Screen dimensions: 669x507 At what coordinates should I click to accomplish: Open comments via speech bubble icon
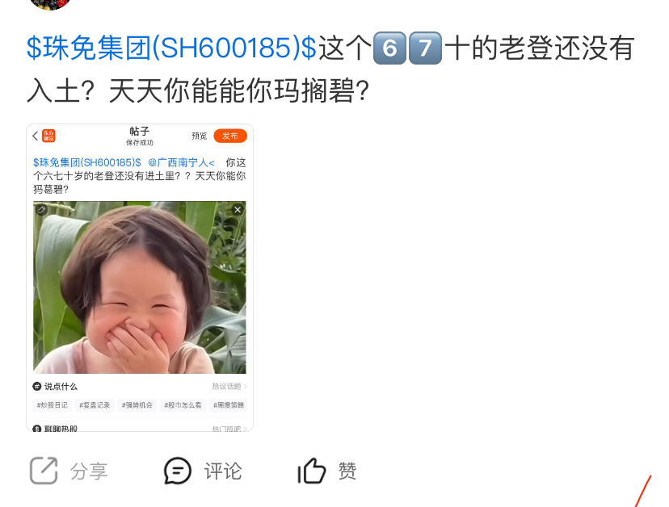click(x=178, y=471)
